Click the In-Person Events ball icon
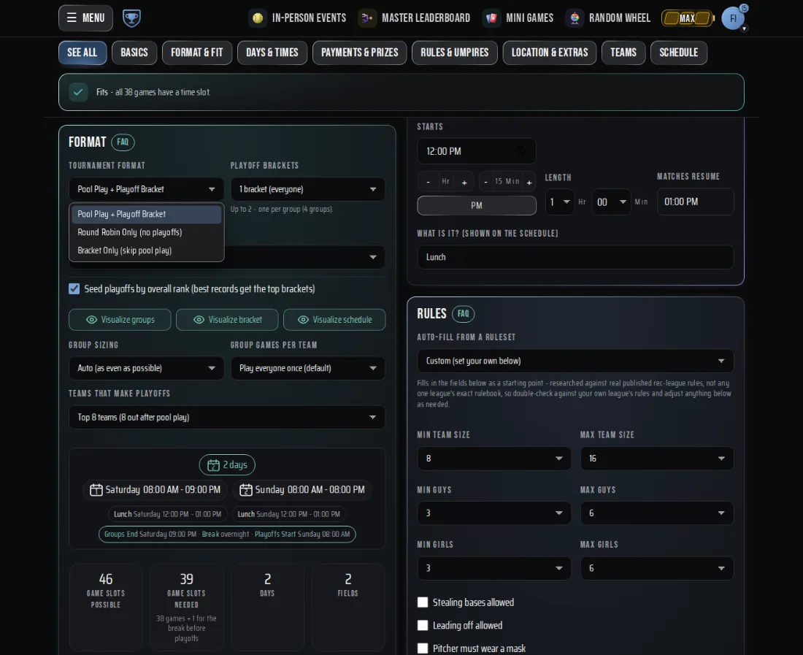The image size is (803, 655). click(x=258, y=18)
